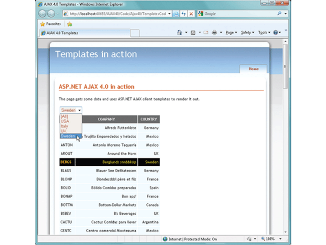The image size is (326, 245).
Task: Click the RSS Feeds icon
Action: [193, 33]
